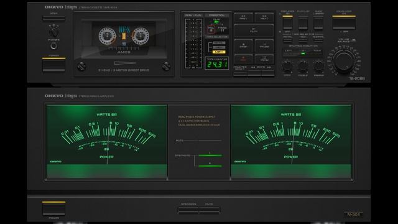Screen dimensions: 398x224
Task: Click the left screw knob under the cassette
Action: pyautogui.click(x=81, y=67)
